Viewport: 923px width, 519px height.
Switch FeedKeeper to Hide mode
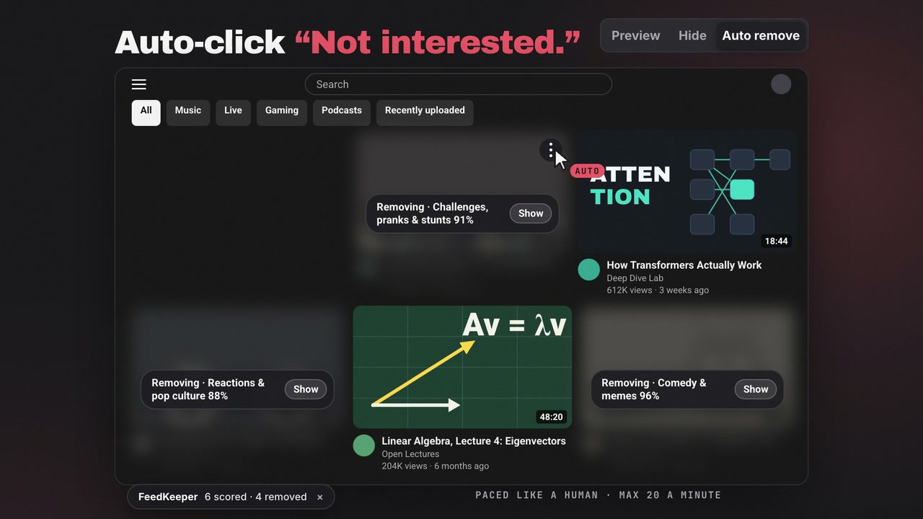(x=692, y=35)
